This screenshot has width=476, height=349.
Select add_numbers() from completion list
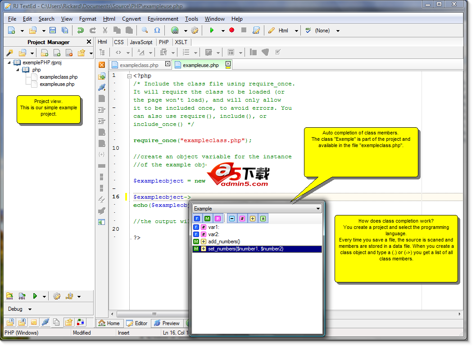pyautogui.click(x=224, y=242)
